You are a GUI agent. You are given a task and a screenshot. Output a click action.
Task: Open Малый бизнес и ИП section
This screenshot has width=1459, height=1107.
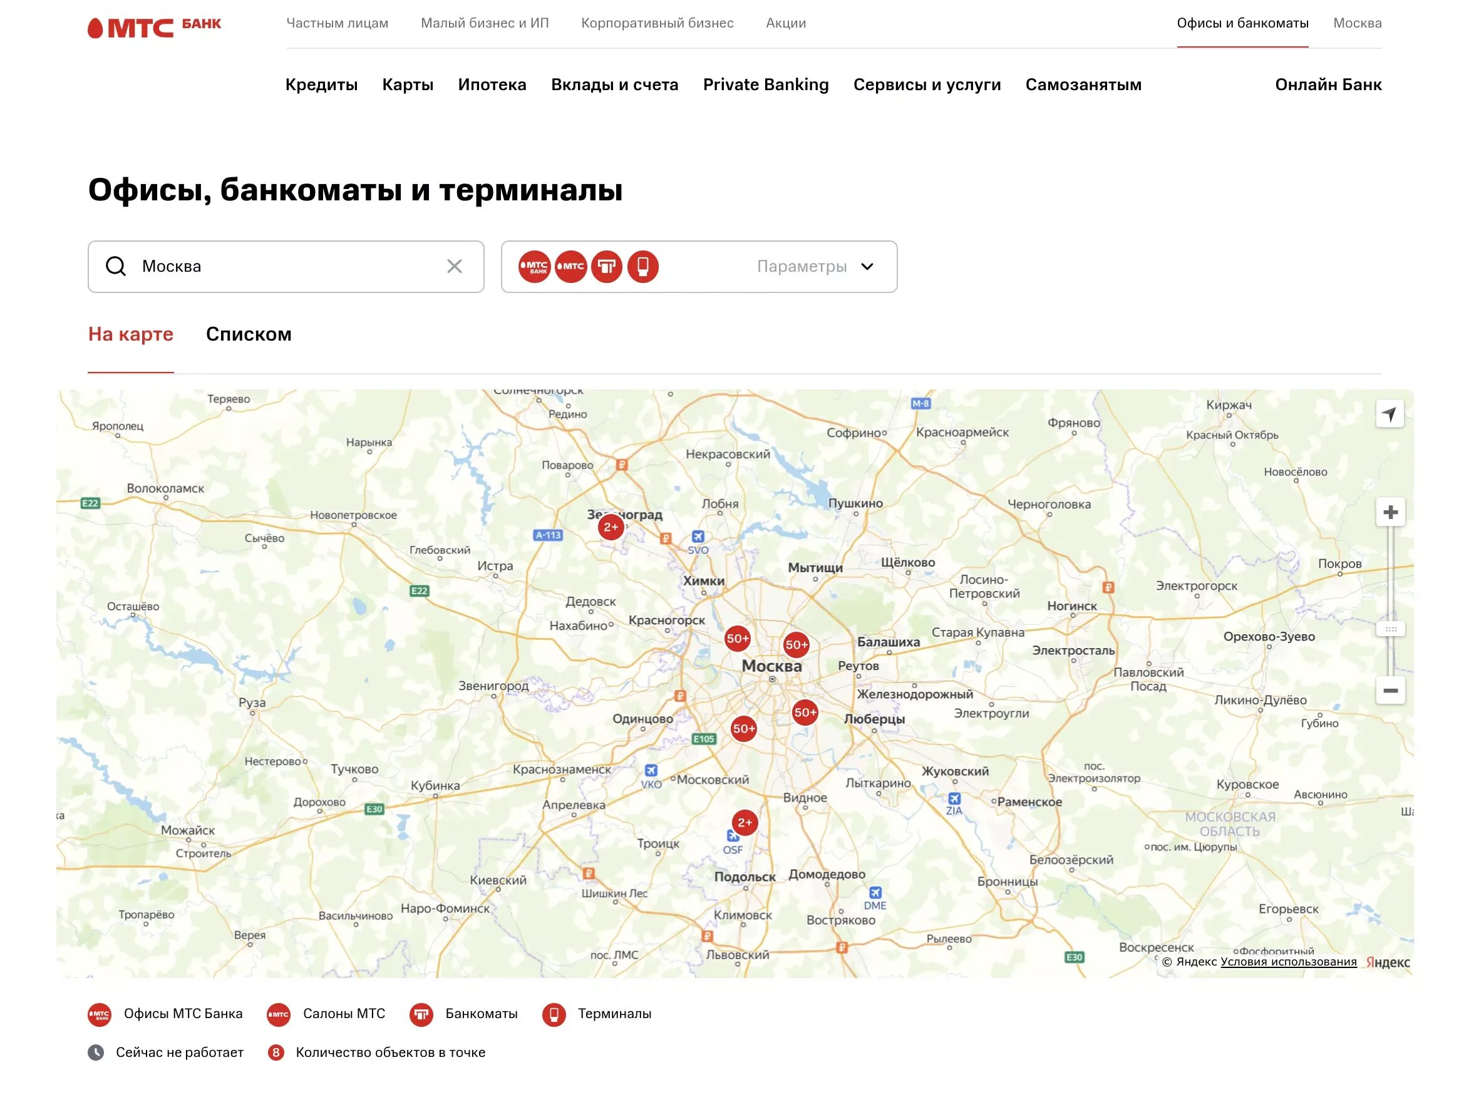click(485, 23)
